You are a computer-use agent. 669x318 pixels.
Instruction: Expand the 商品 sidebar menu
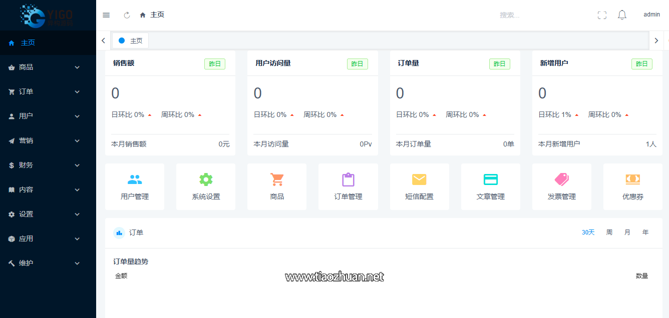(x=48, y=67)
